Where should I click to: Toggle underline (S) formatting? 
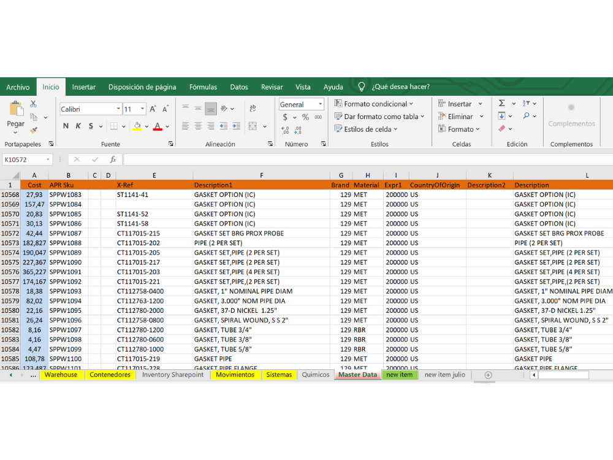click(x=91, y=126)
